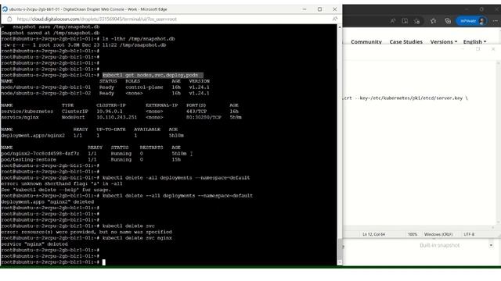
Task: Expand the Versions dropdown
Action: pos(444,41)
